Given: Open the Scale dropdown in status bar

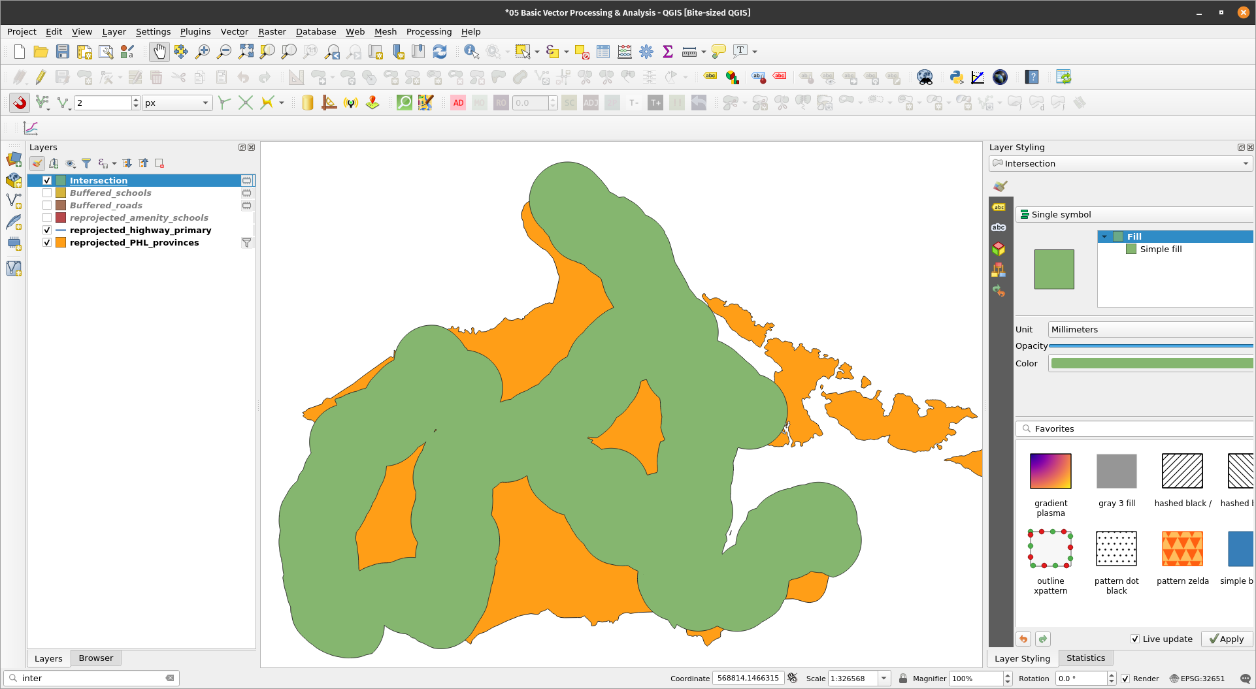Looking at the screenshot, I should coord(884,678).
